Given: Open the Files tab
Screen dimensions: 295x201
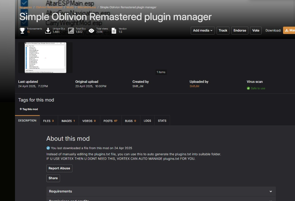Looking at the screenshot, I should point(49,121).
